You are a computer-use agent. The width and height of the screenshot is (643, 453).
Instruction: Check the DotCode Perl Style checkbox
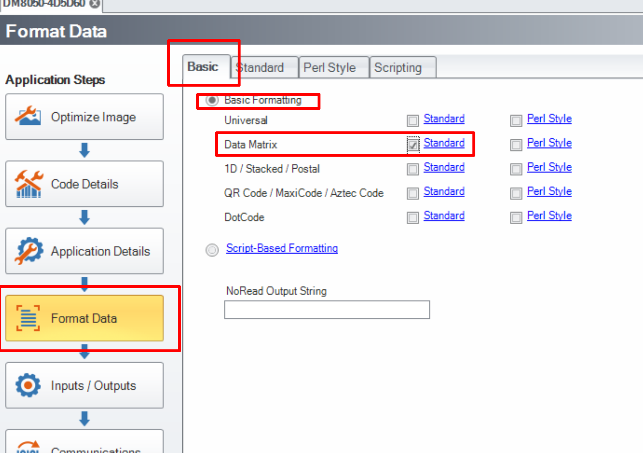[x=516, y=218]
